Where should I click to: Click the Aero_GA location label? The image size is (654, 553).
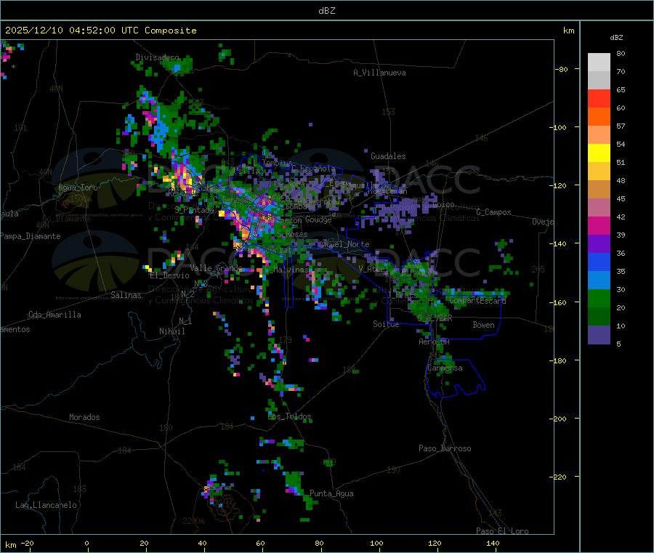434,342
